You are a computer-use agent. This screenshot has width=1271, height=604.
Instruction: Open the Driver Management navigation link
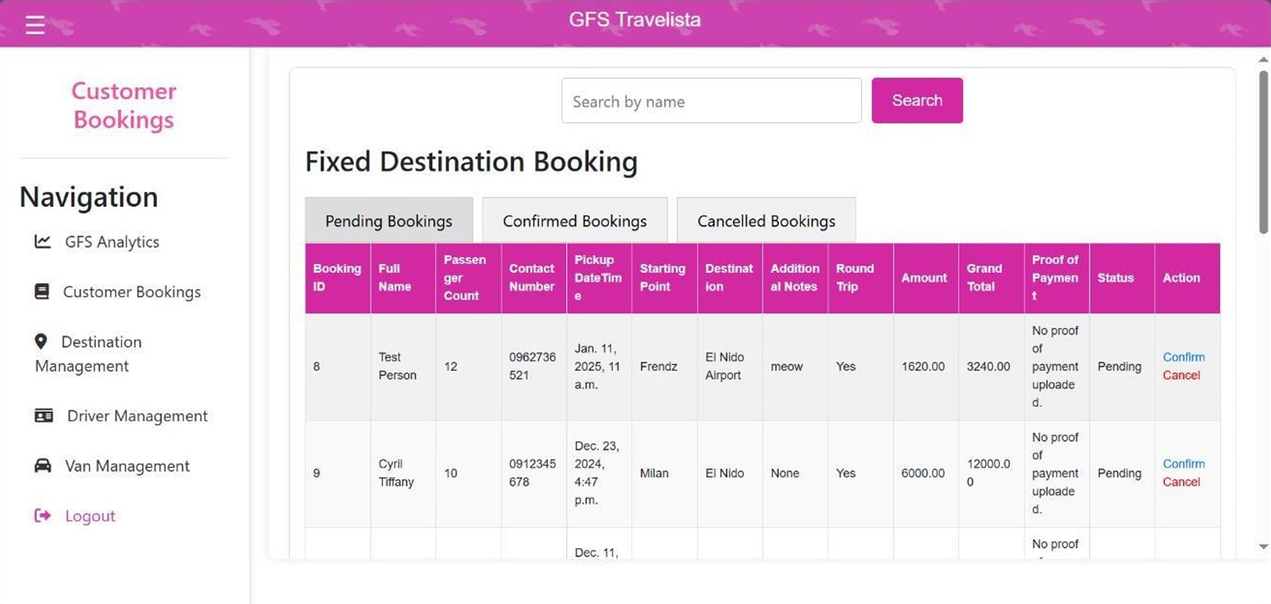(137, 416)
